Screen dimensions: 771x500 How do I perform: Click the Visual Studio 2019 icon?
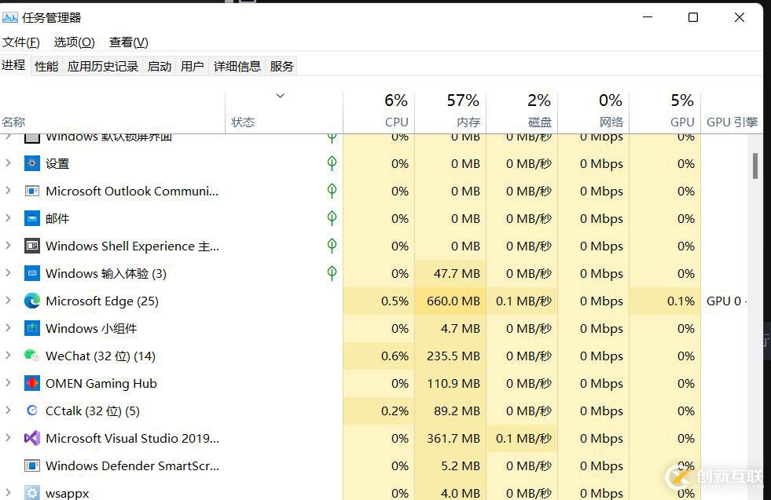click(32, 438)
